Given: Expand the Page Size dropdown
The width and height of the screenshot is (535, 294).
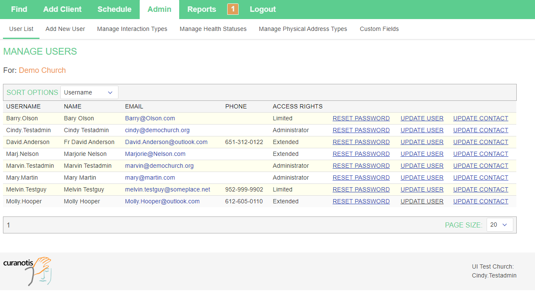Looking at the screenshot, I should (499, 225).
